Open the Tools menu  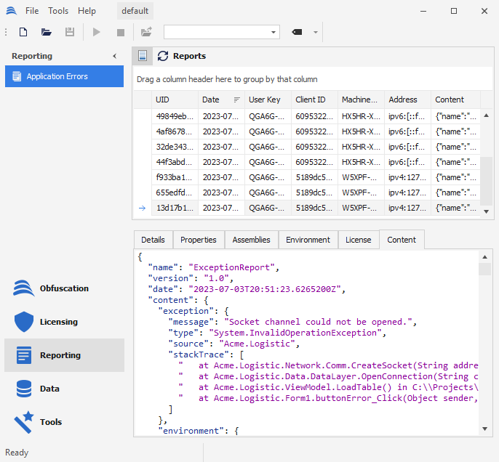pos(58,11)
